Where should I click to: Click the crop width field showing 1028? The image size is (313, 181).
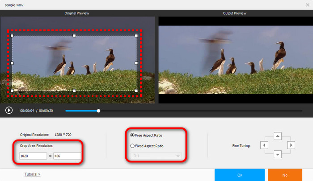33,156
